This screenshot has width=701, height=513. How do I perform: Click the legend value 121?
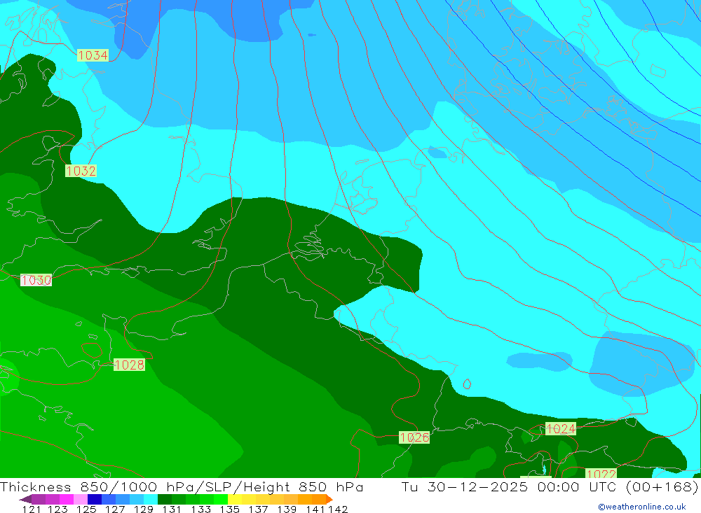click(x=32, y=510)
